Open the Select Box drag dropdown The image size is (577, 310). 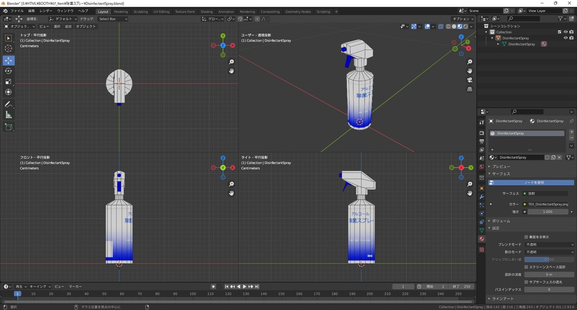[113, 19]
